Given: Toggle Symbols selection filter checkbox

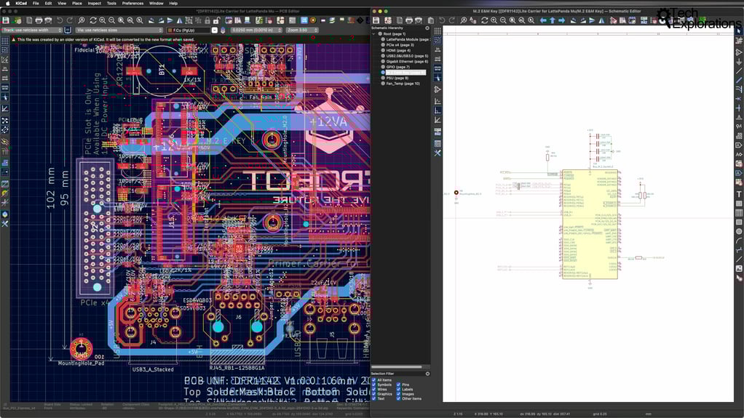Looking at the screenshot, I should (374, 385).
